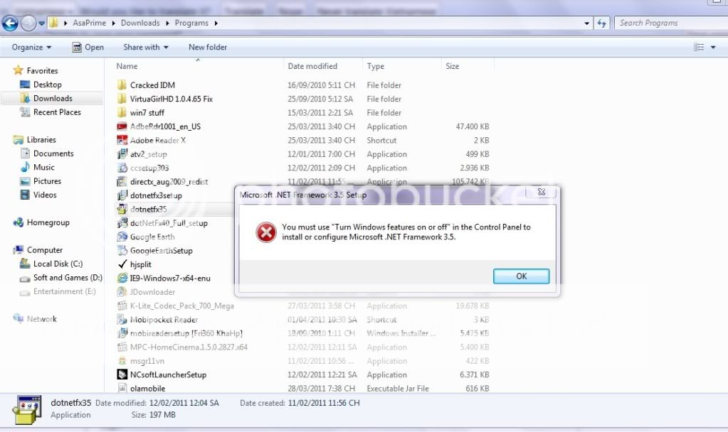Select Desktop in the sidebar
Image resolution: width=728 pixels, height=432 pixels.
click(x=48, y=85)
